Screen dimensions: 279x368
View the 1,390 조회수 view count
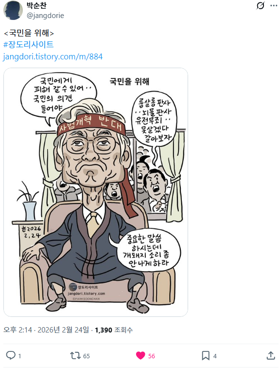tap(114, 330)
